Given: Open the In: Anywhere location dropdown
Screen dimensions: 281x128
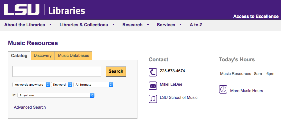Looking at the screenshot, I should pyautogui.click(x=56, y=95).
